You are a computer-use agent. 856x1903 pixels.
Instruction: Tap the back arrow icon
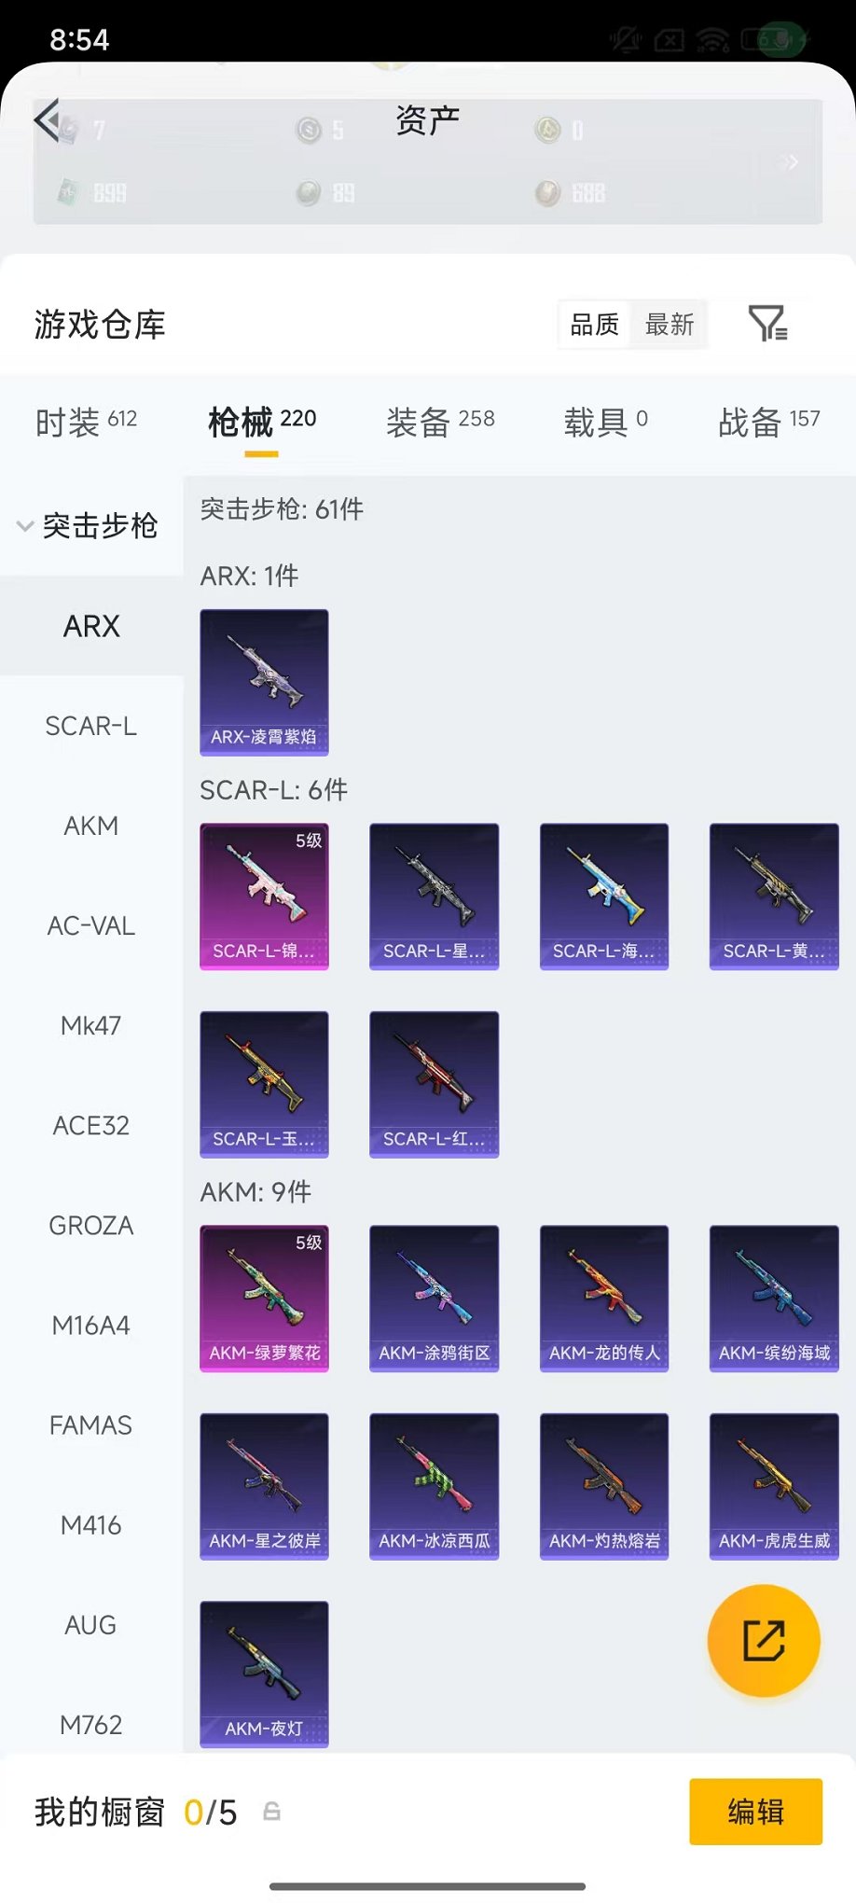click(47, 118)
